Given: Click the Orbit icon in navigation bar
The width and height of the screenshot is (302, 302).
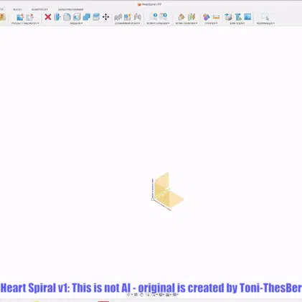Looking at the screenshot, I should 128,295.
